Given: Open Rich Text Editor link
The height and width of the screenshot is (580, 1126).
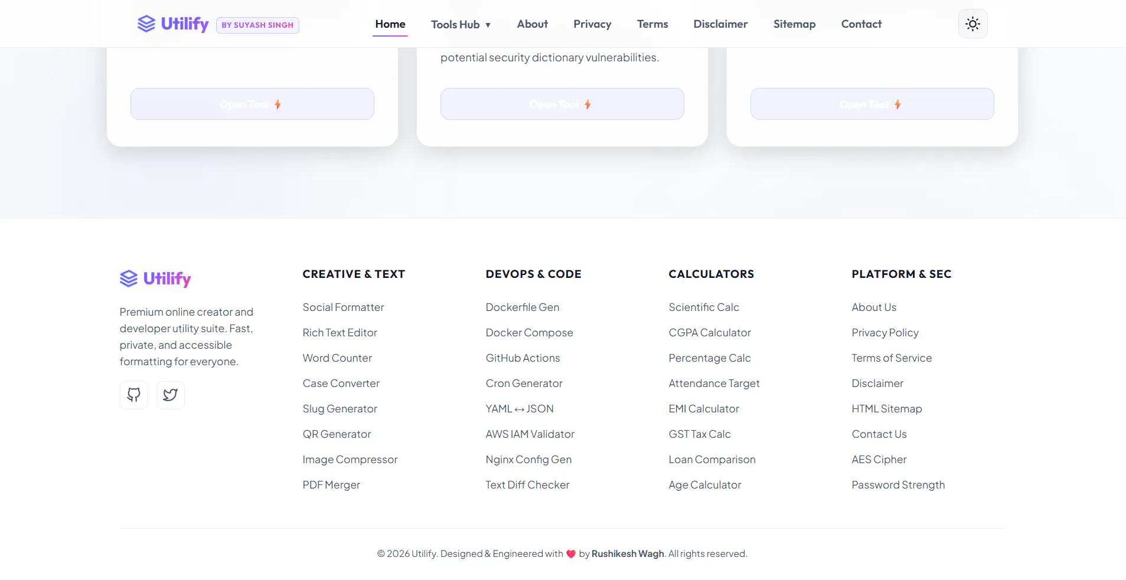Looking at the screenshot, I should pyautogui.click(x=340, y=333).
